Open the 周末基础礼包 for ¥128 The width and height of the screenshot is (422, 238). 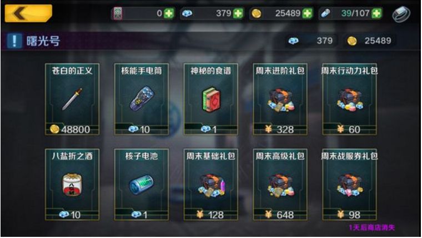(x=211, y=185)
